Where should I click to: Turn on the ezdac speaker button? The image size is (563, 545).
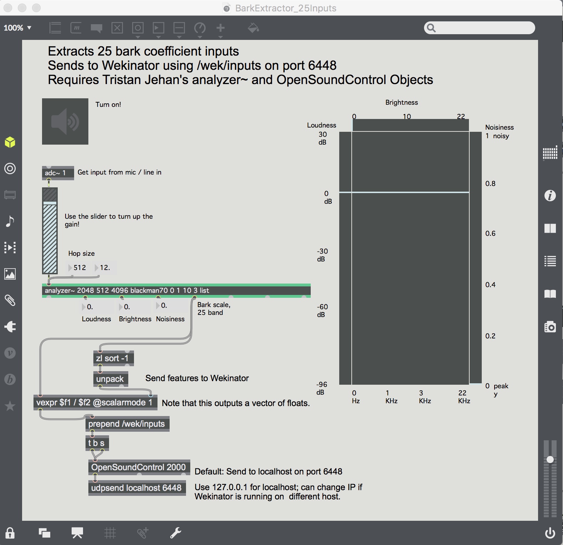click(65, 121)
